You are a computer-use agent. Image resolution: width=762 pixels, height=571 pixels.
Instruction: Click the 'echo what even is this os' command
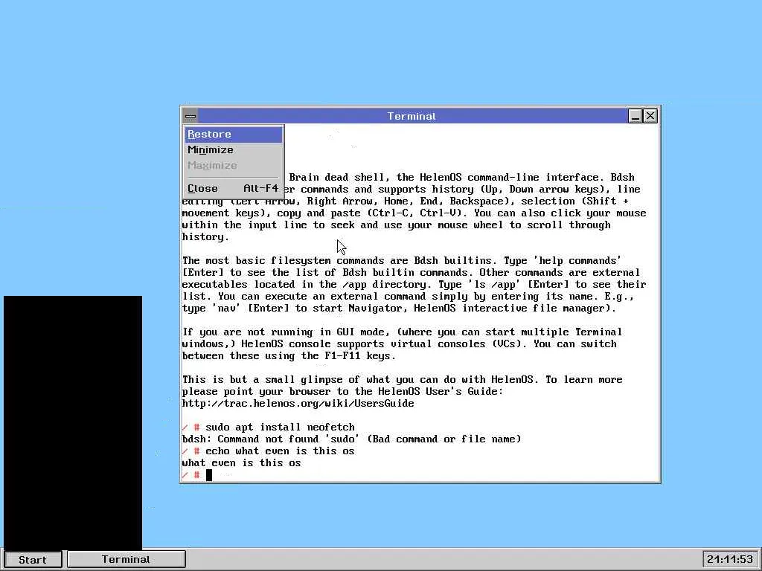280,451
